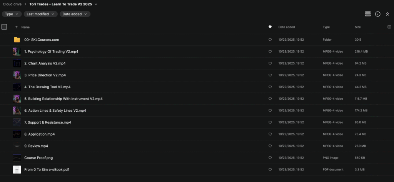Click the 00- SKLCourses.com folder icon
The height and width of the screenshot is (182, 394).
tap(17, 40)
